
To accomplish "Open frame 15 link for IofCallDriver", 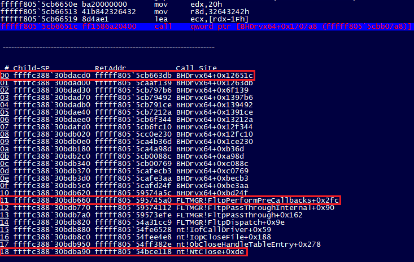I will pyautogui.click(x=5, y=230).
